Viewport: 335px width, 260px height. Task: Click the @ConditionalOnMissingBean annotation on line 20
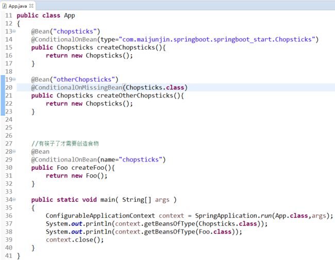click(x=77, y=88)
